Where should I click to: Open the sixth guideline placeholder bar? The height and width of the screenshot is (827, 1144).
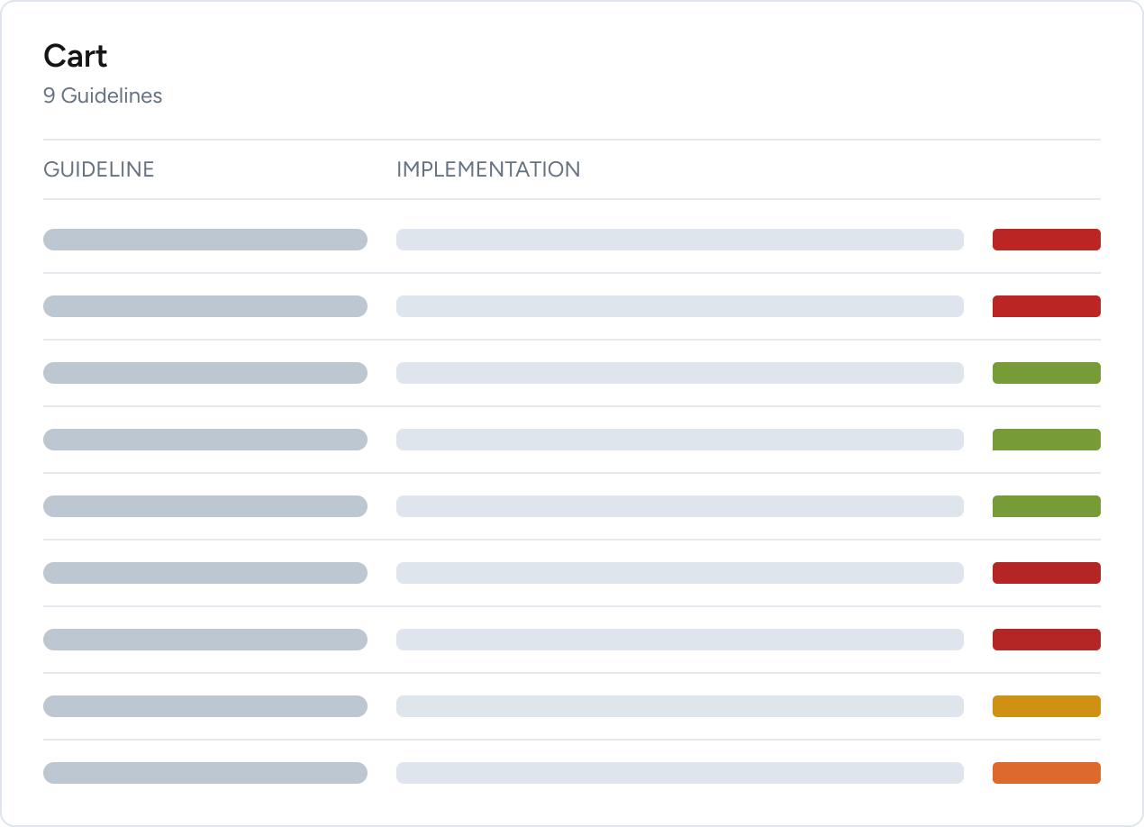click(205, 573)
